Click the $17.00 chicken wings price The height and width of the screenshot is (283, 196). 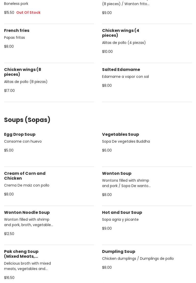(9, 91)
